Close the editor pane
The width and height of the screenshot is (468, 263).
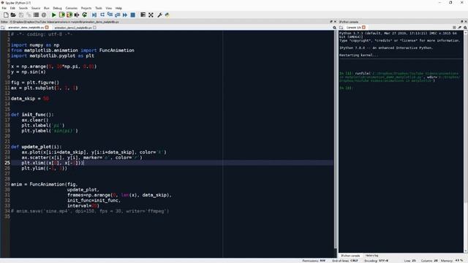(x=335, y=22)
